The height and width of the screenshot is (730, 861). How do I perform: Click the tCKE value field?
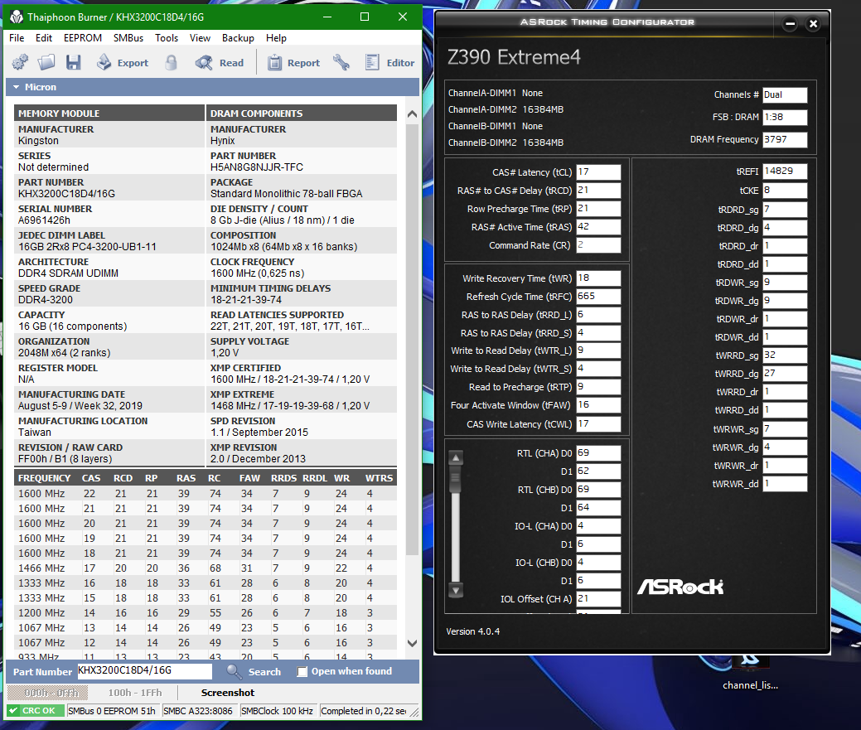[x=785, y=191]
